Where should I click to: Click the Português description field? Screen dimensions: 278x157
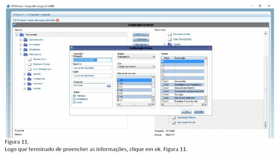tap(92, 60)
